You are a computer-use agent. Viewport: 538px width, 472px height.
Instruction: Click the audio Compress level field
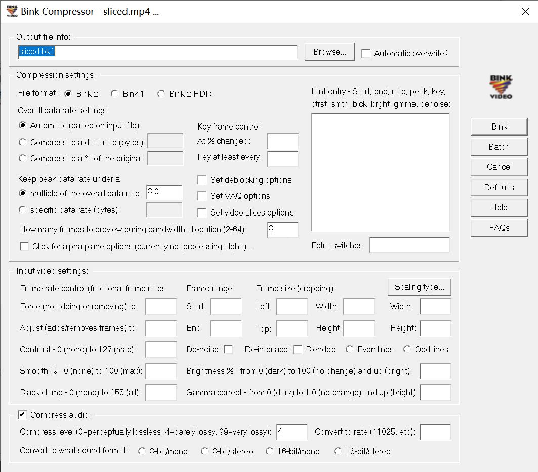tap(292, 432)
